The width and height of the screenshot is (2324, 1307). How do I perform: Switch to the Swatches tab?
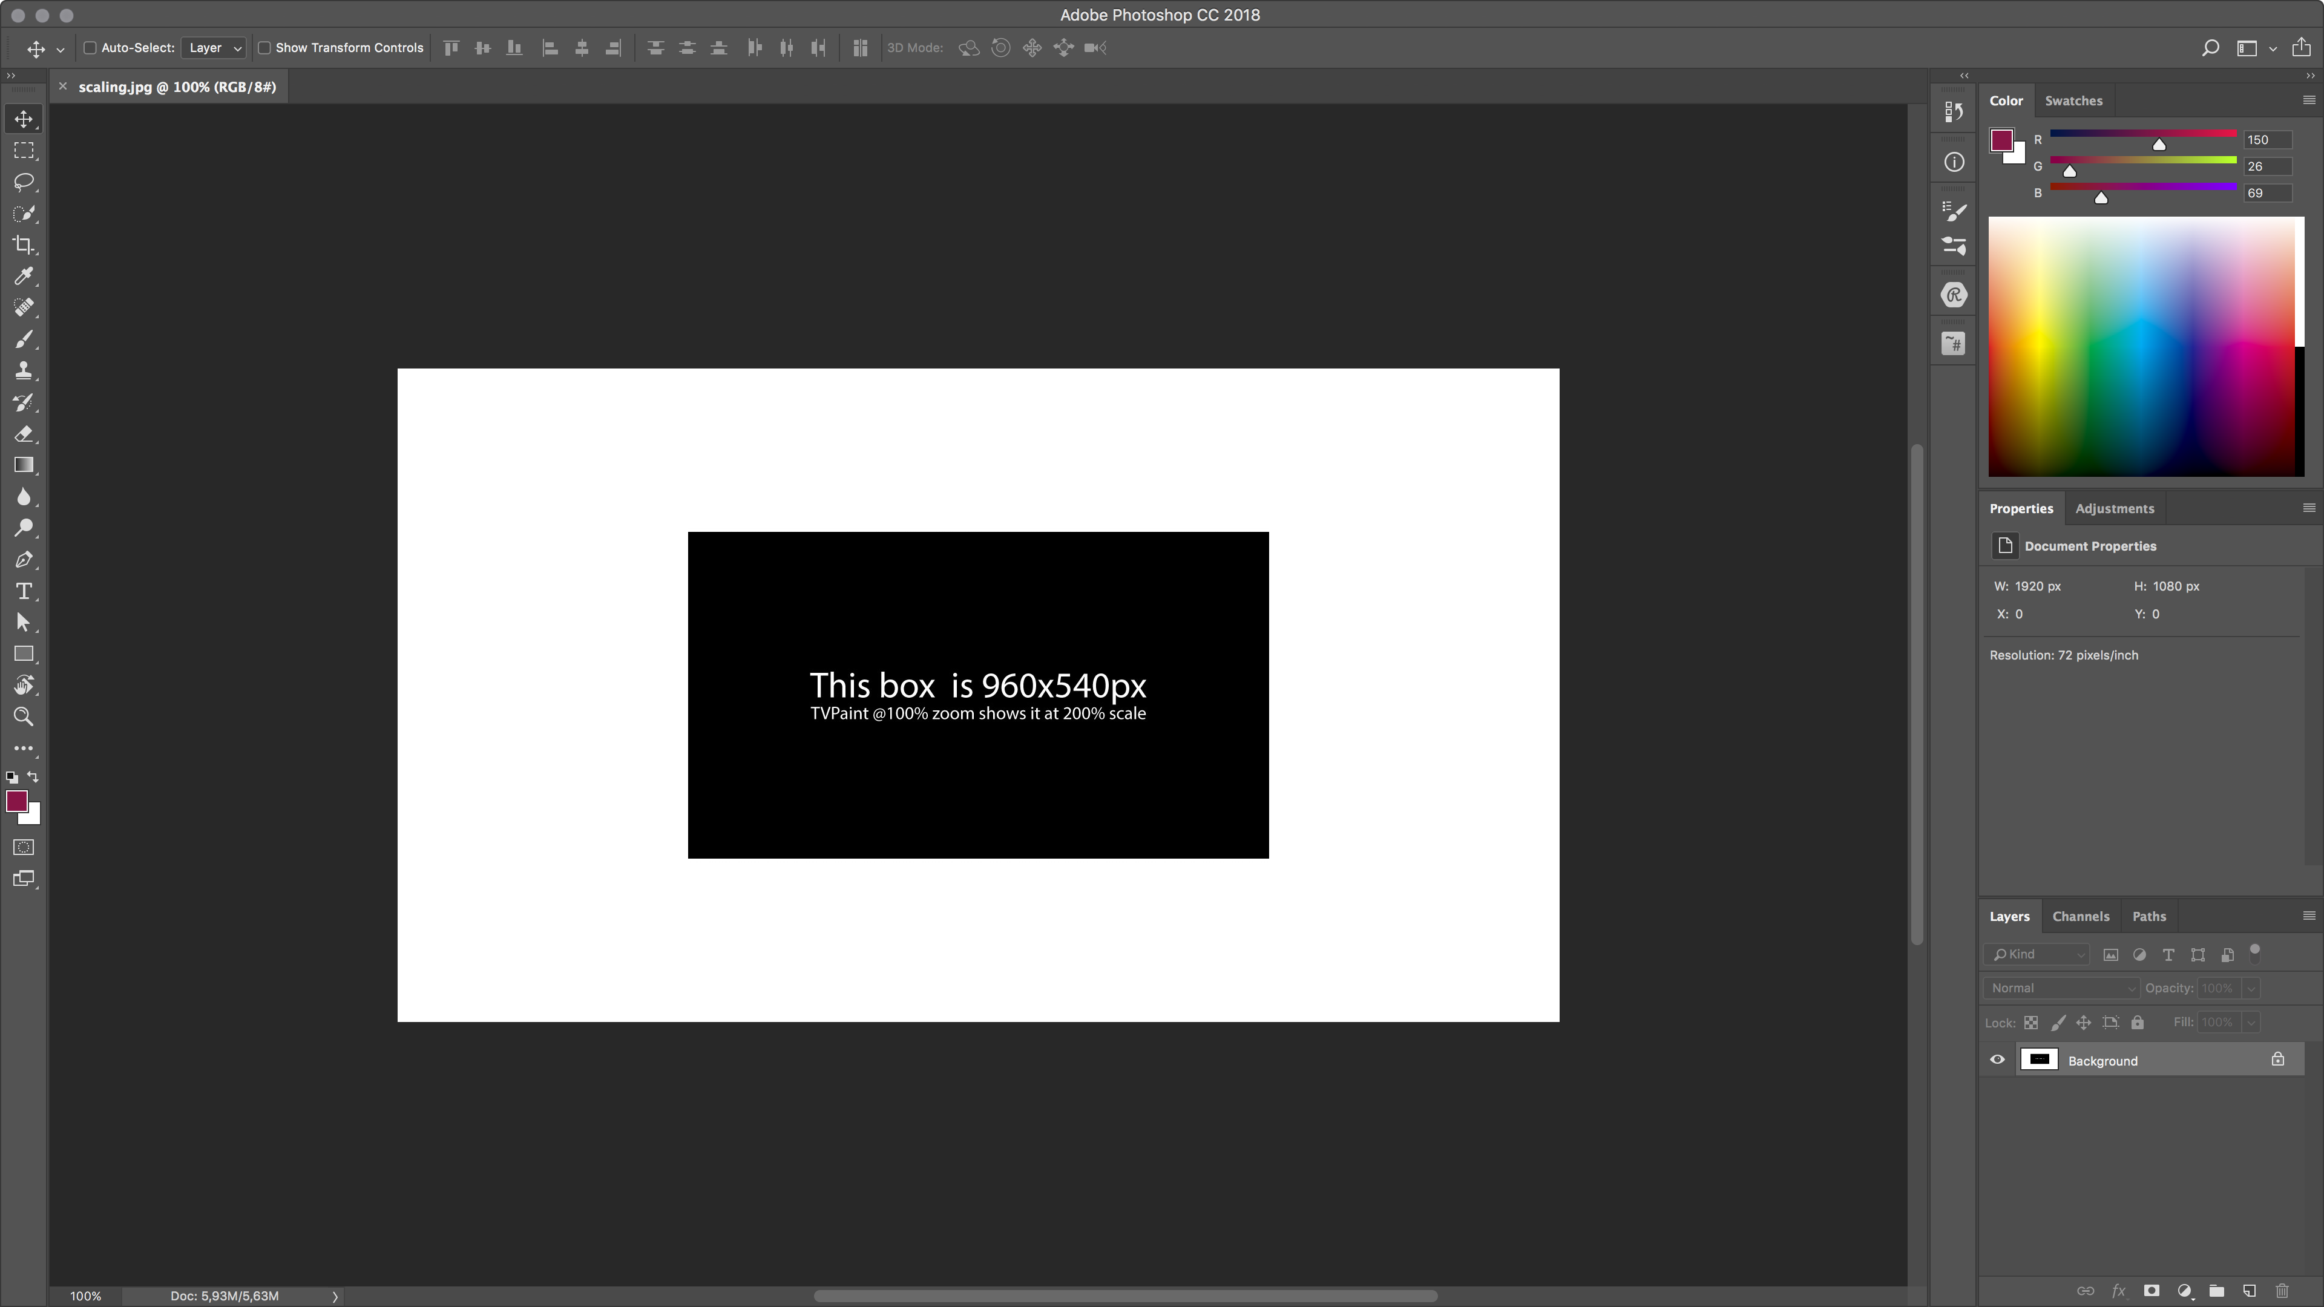pyautogui.click(x=2073, y=101)
